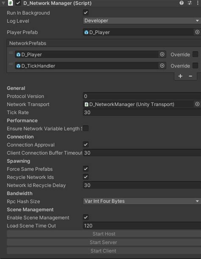The height and width of the screenshot is (259, 201).
Task: Open component help reference icon
Action: [181, 3]
